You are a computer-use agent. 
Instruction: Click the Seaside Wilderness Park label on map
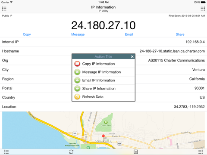coord(72,145)
